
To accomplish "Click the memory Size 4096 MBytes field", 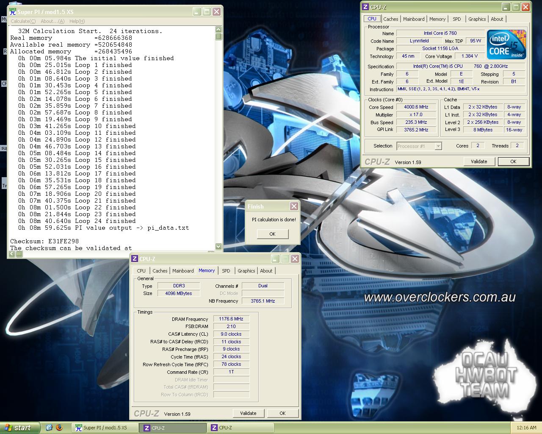I will 179,293.
